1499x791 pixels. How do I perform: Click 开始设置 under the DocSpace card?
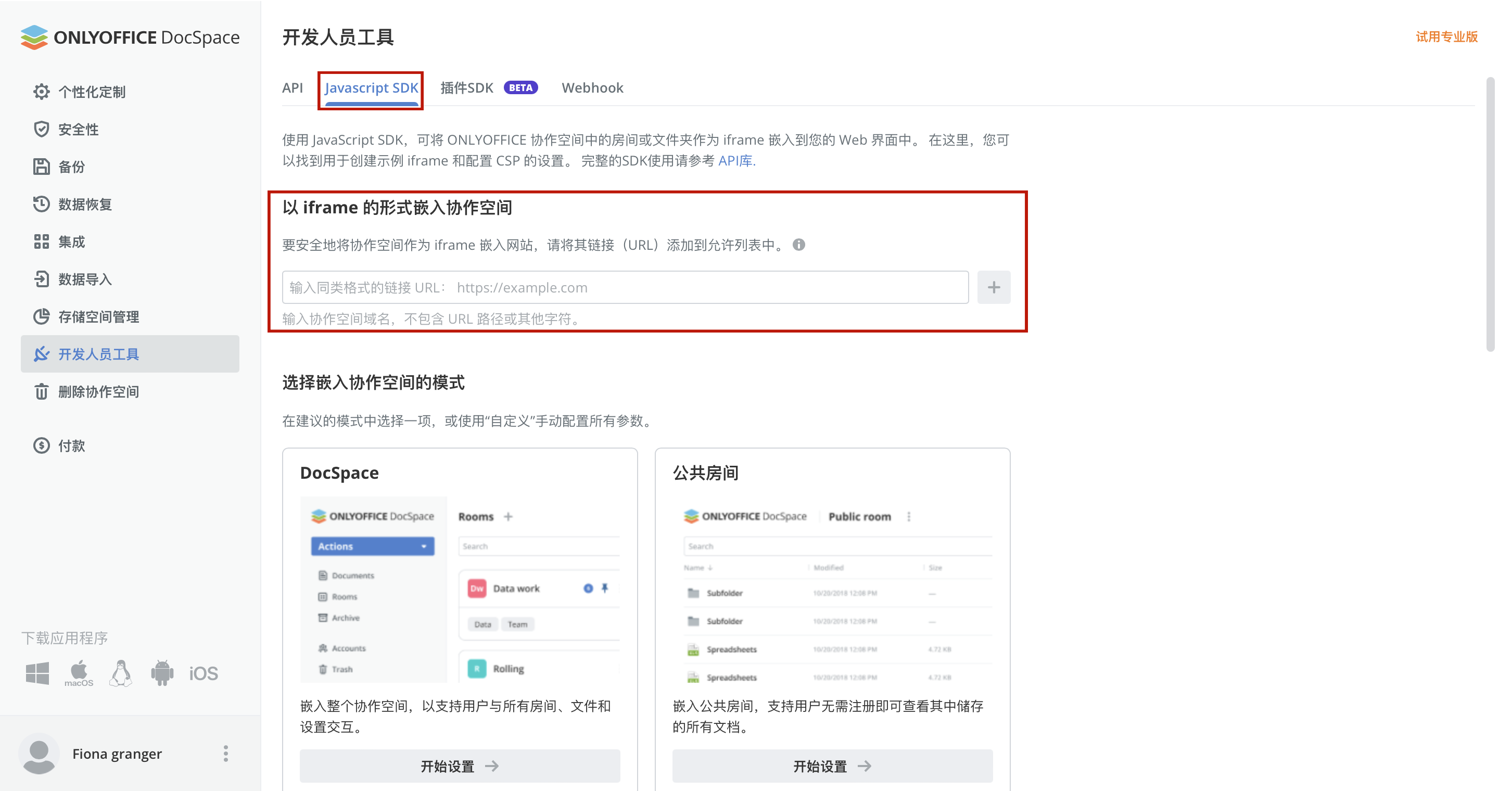point(460,766)
